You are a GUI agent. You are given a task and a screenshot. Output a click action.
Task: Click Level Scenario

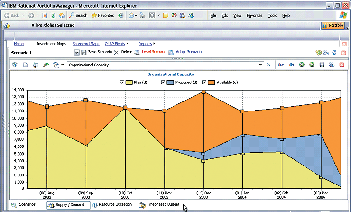[x=150, y=52]
